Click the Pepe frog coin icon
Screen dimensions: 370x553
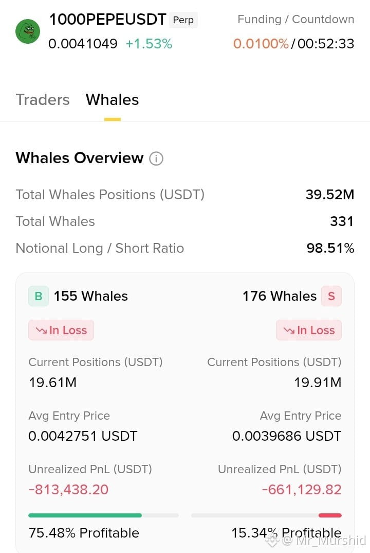click(28, 31)
